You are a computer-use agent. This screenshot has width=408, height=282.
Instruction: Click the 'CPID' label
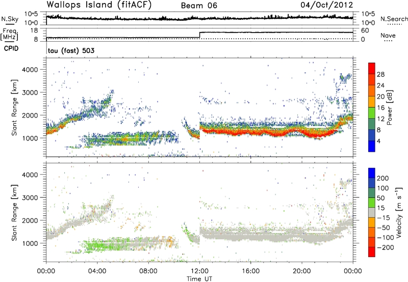tap(11, 48)
